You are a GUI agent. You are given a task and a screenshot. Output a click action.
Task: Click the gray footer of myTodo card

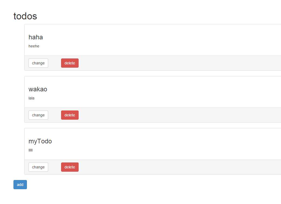pos(175,167)
